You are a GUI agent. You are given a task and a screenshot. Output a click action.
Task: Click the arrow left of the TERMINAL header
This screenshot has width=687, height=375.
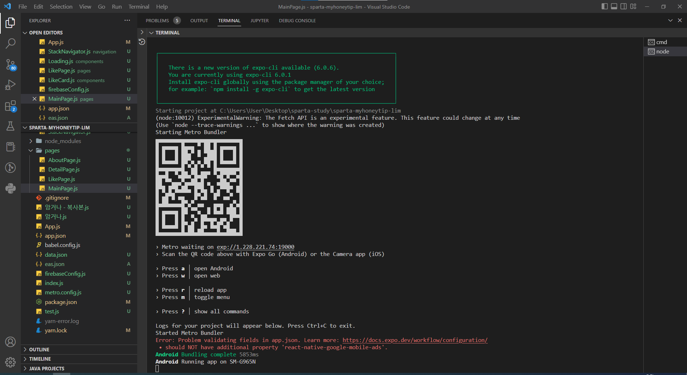coord(142,32)
